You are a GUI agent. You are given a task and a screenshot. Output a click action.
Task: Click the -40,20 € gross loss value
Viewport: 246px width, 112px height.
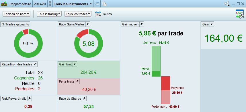88,89
